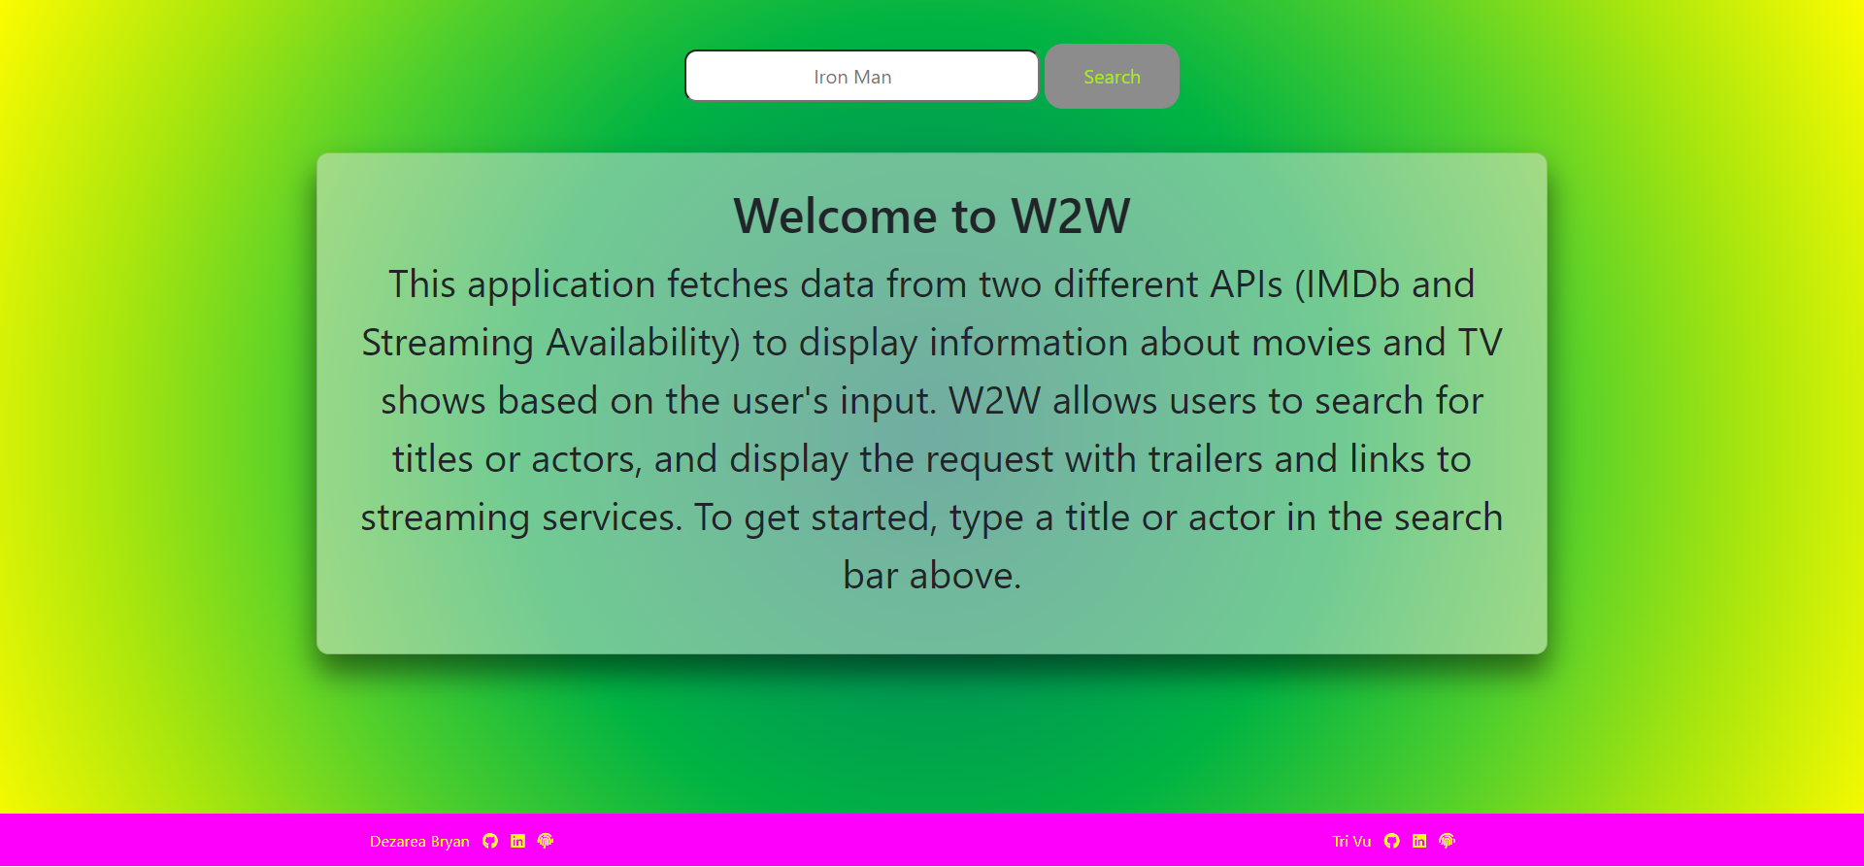The height and width of the screenshot is (867, 1864).
Task: Visit Tri Vu's GitHub icon
Action: (x=1392, y=841)
